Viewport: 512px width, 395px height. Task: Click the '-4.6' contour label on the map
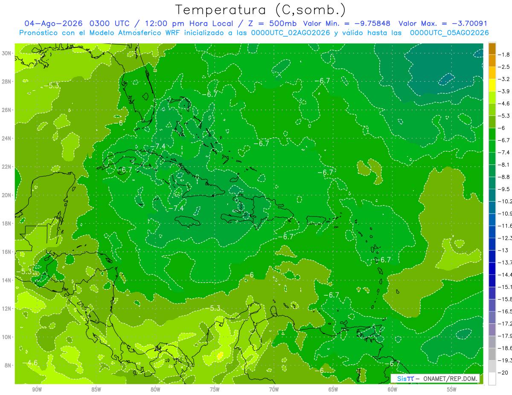pos(31,363)
